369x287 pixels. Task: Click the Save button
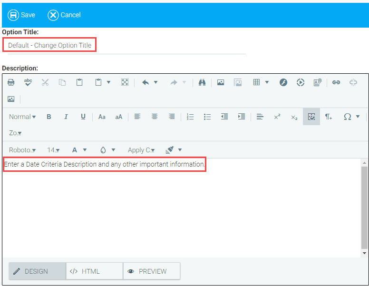point(21,15)
